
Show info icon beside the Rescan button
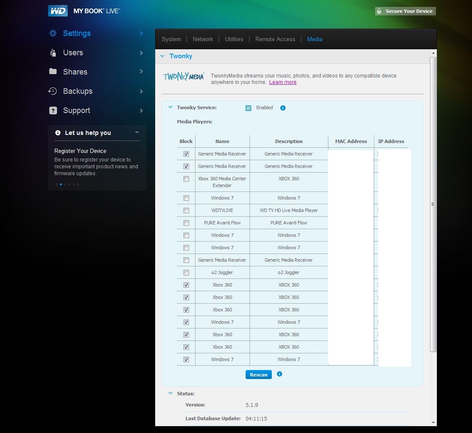[x=280, y=374]
